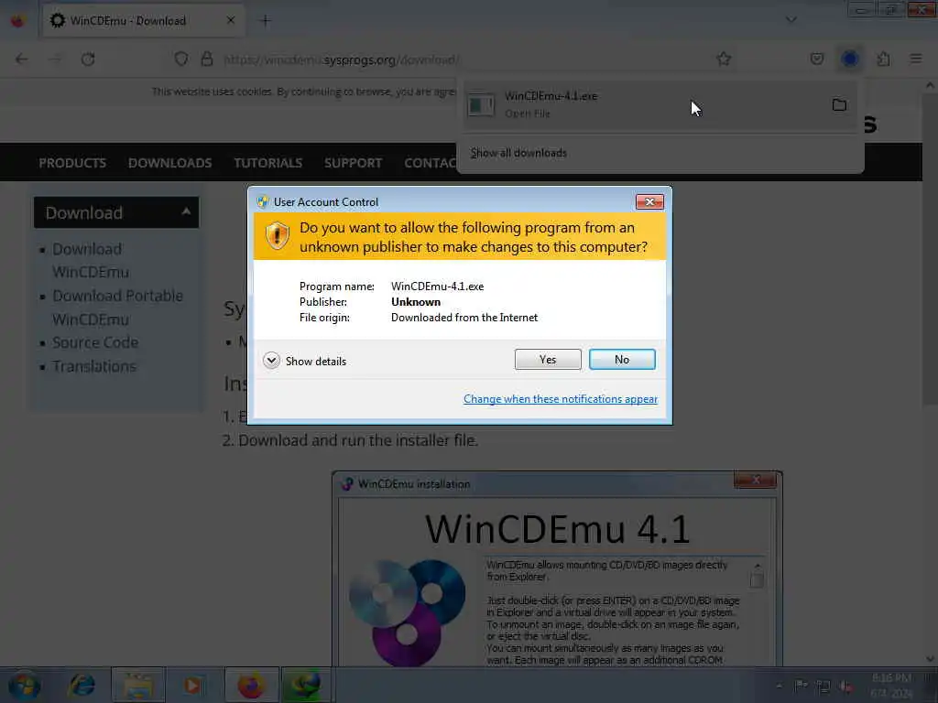Click Translations sidebar link

click(94, 366)
